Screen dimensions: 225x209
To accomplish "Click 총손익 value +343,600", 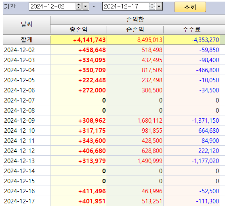I will [92, 141].
